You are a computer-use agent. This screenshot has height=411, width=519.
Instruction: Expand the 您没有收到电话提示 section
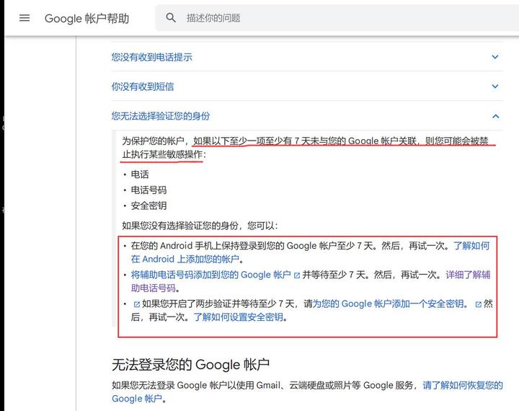[x=307, y=57]
